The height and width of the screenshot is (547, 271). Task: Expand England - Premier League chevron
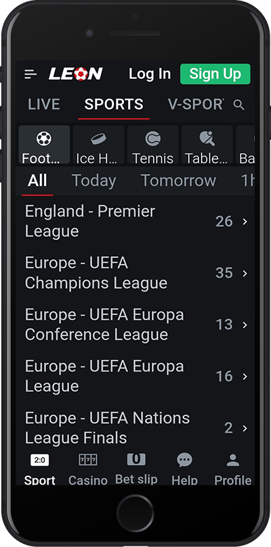245,222
